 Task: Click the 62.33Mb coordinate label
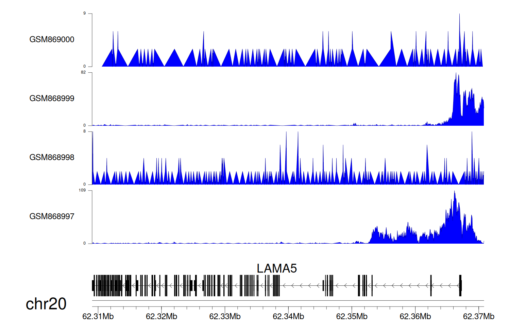click(x=225, y=316)
